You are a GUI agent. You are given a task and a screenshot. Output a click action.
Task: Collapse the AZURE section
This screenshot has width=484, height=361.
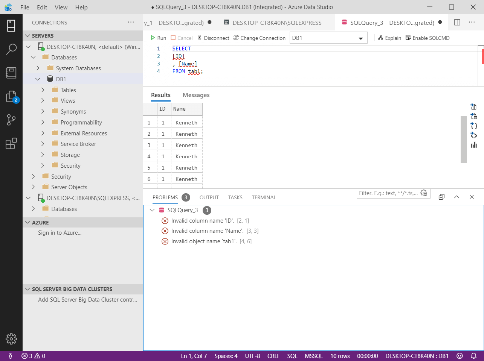(x=83, y=223)
